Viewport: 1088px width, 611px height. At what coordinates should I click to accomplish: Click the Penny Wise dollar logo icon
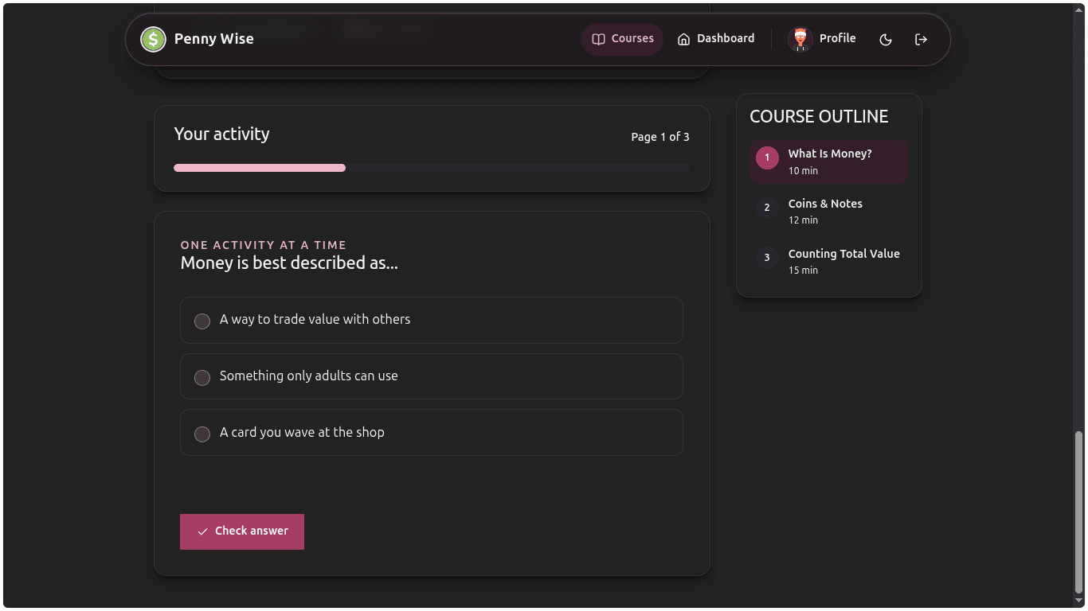[153, 39]
